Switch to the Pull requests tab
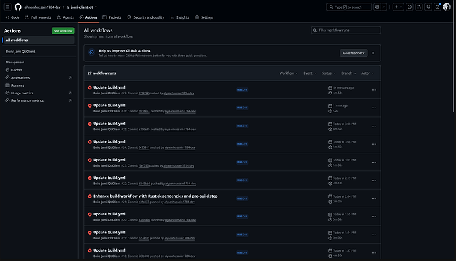This screenshot has height=261, width=456. pyautogui.click(x=38, y=17)
